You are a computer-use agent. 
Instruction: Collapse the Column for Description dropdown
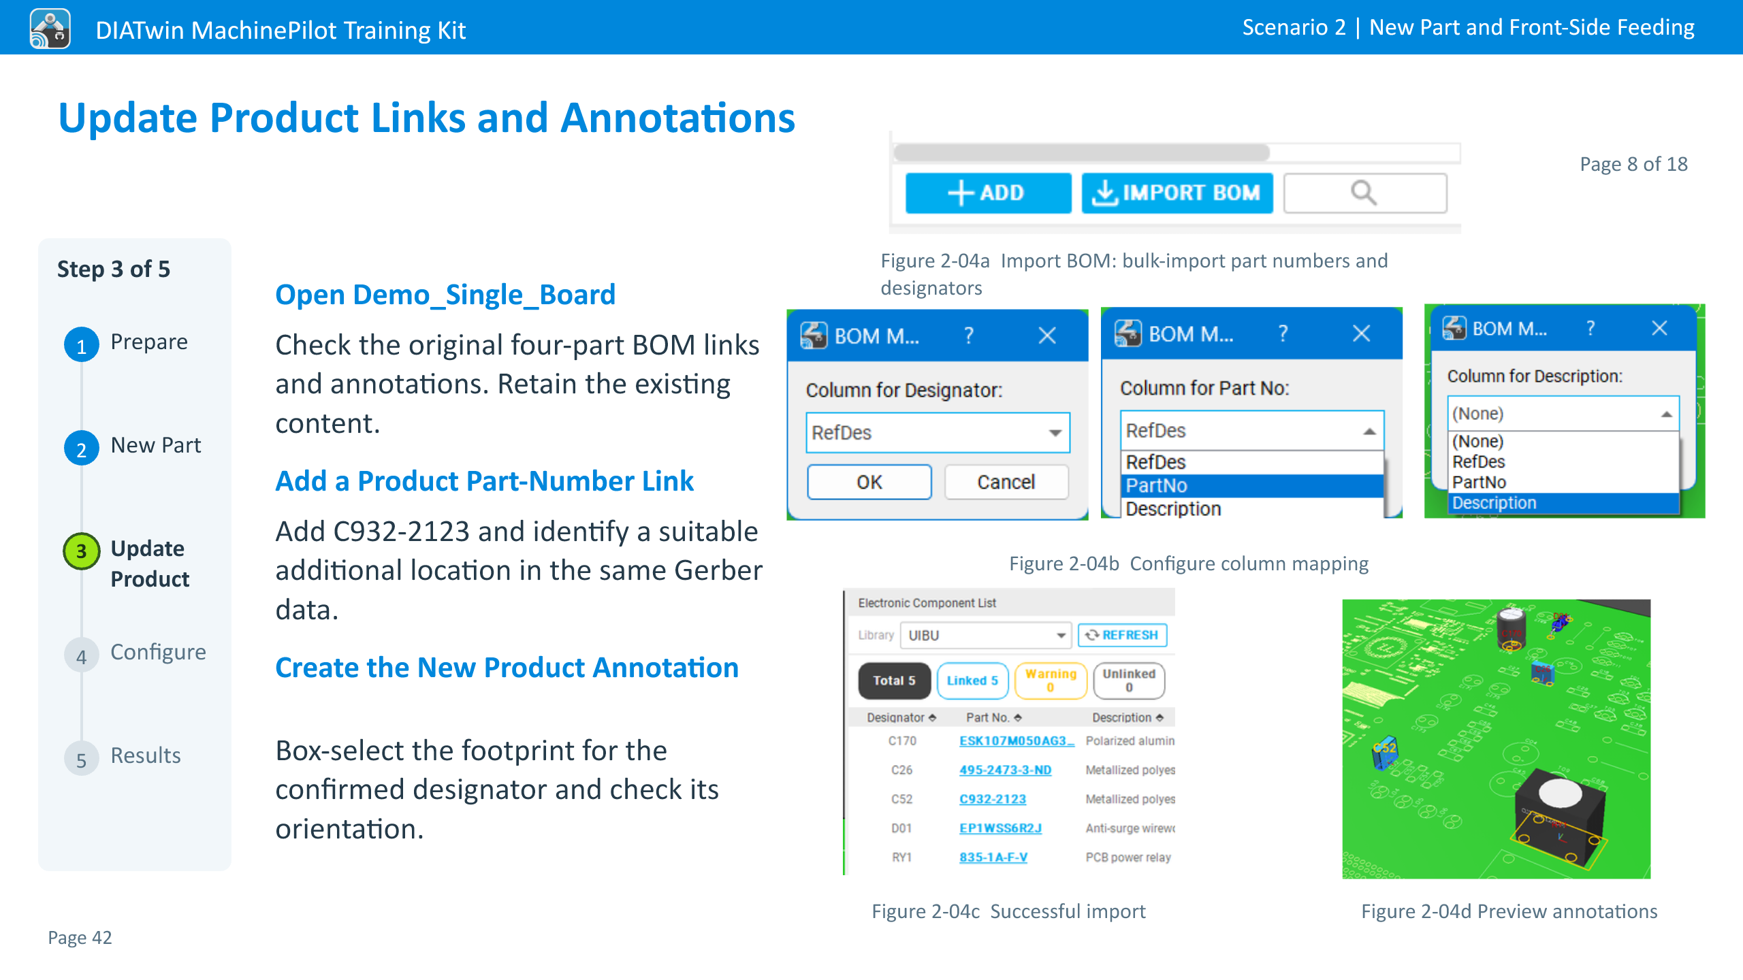1666,414
